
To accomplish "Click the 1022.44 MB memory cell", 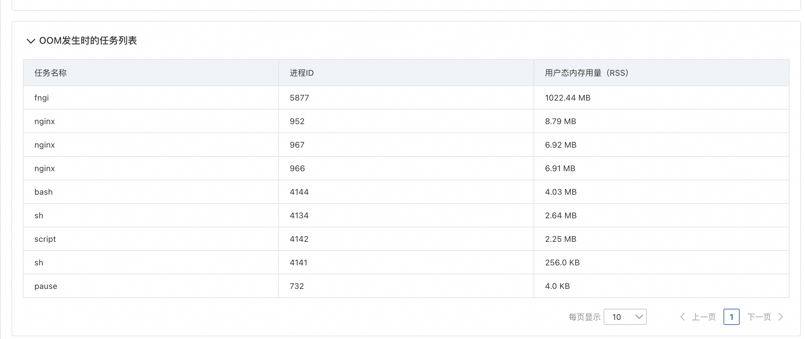I will pyautogui.click(x=568, y=98).
